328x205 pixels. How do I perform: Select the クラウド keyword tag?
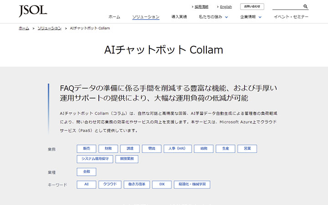(x=110, y=184)
